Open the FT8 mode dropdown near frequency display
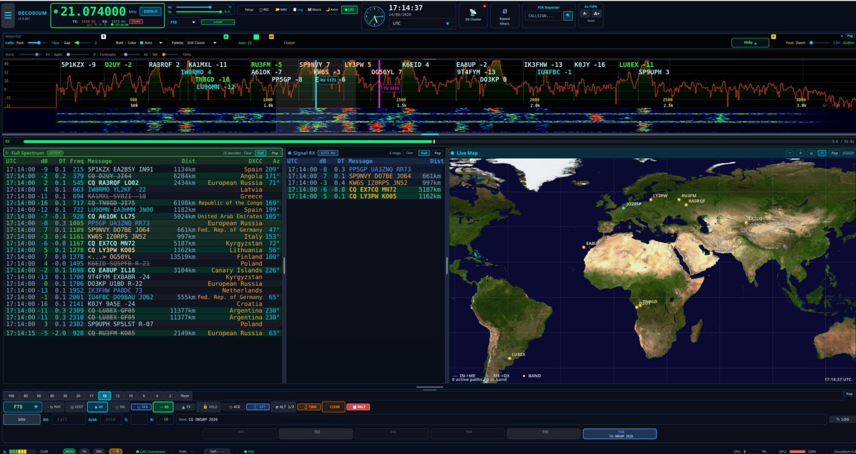This screenshot has width=856, height=454. [184, 22]
